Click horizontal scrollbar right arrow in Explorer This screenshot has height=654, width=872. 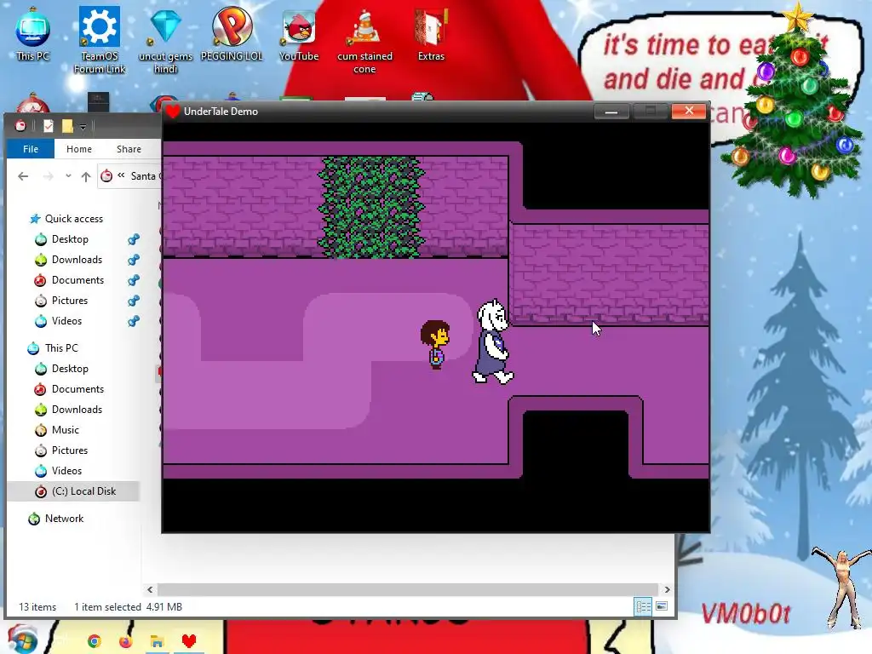667,589
